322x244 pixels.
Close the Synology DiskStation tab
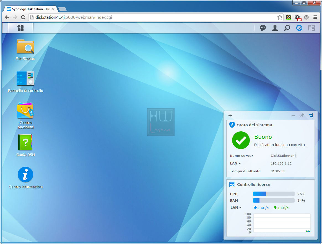click(x=53, y=9)
